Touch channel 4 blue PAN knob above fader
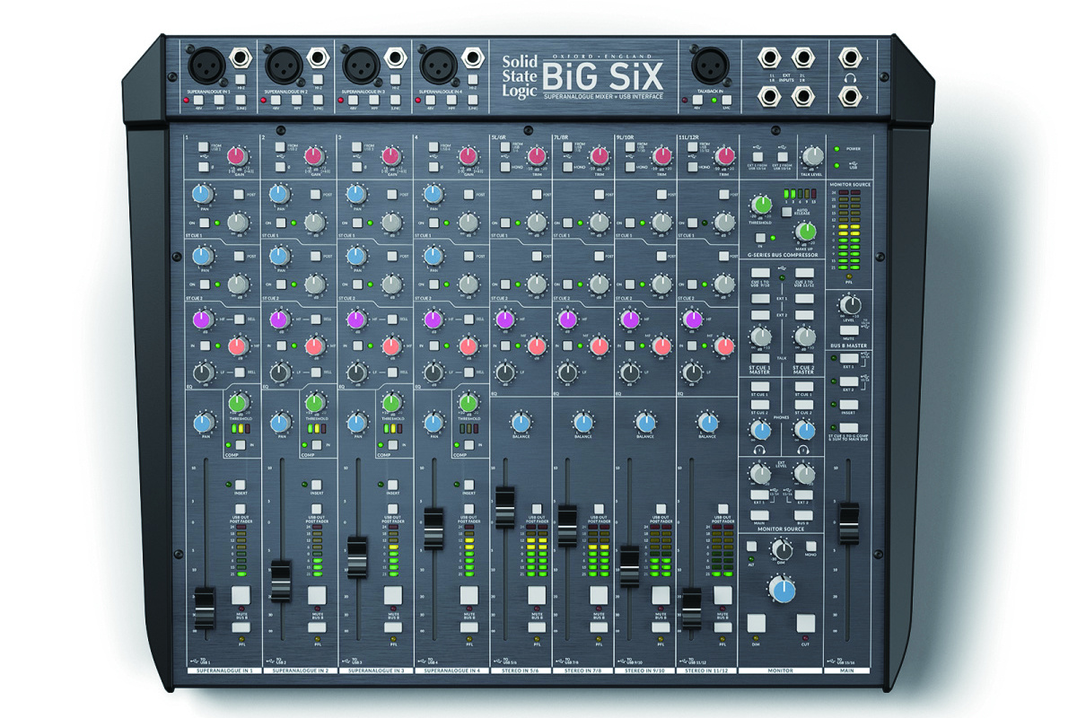This screenshot has height=718, width=1077. tap(434, 422)
